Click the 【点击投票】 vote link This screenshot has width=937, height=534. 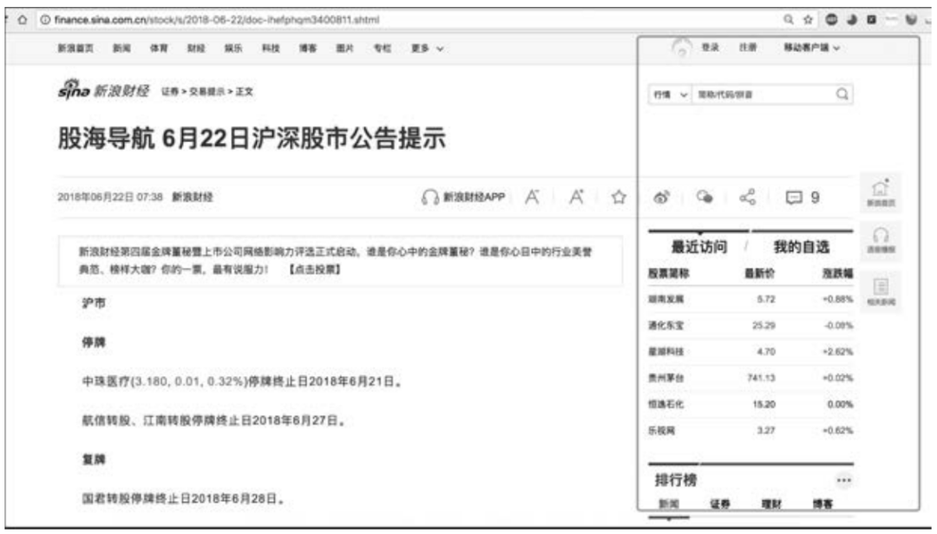[315, 270]
